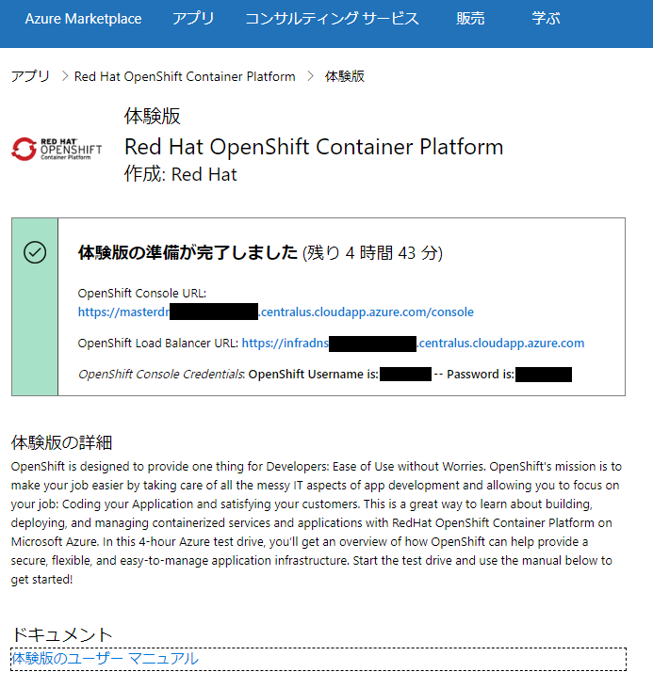Click the redacted password value

pyautogui.click(x=544, y=375)
